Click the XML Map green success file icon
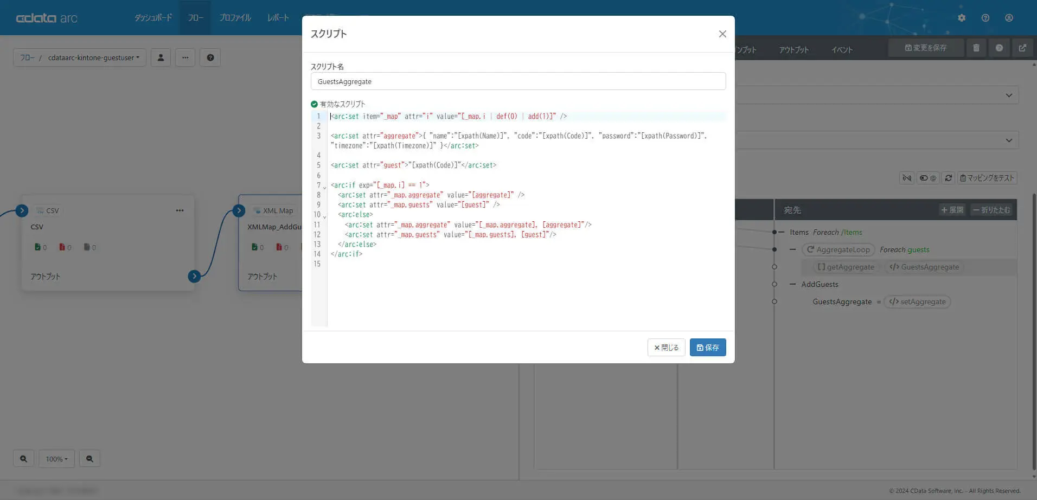The width and height of the screenshot is (1037, 500). [254, 247]
